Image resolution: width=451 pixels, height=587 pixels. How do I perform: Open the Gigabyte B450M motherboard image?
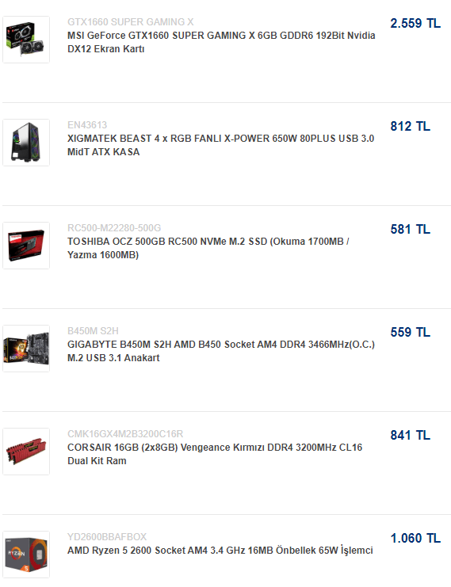[26, 348]
